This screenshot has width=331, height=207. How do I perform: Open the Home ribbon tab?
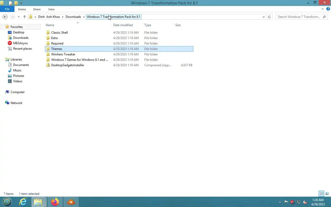(x=22, y=9)
